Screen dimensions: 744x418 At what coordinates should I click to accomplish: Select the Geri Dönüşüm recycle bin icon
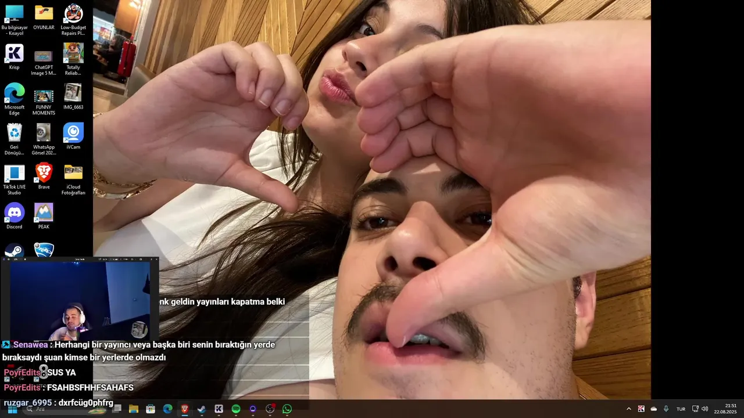click(15, 139)
